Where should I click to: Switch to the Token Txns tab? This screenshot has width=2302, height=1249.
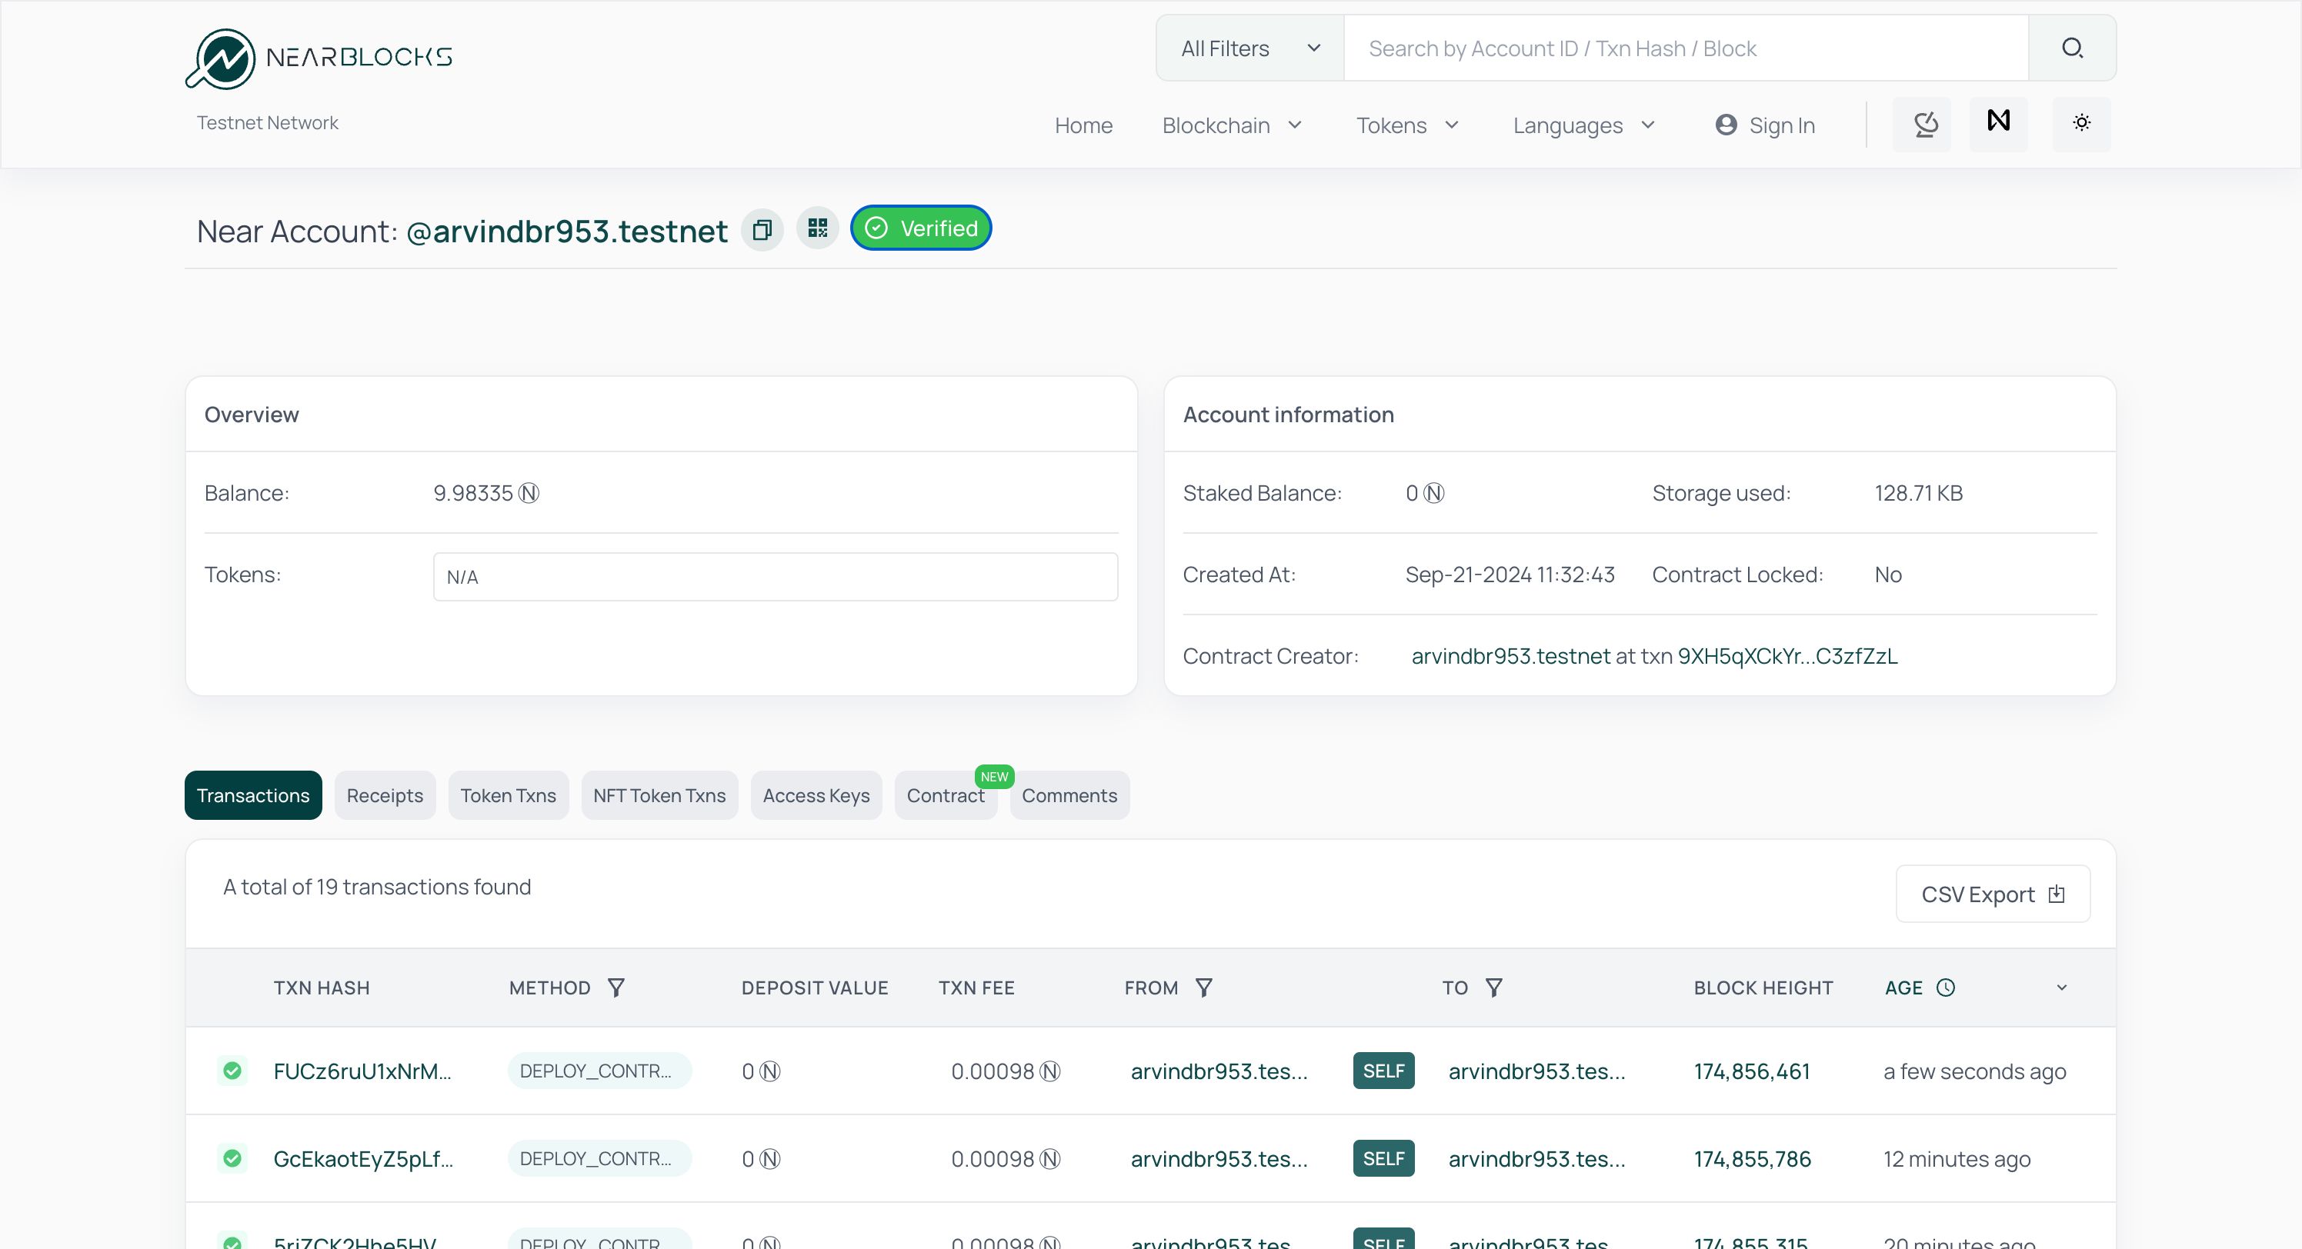(508, 795)
